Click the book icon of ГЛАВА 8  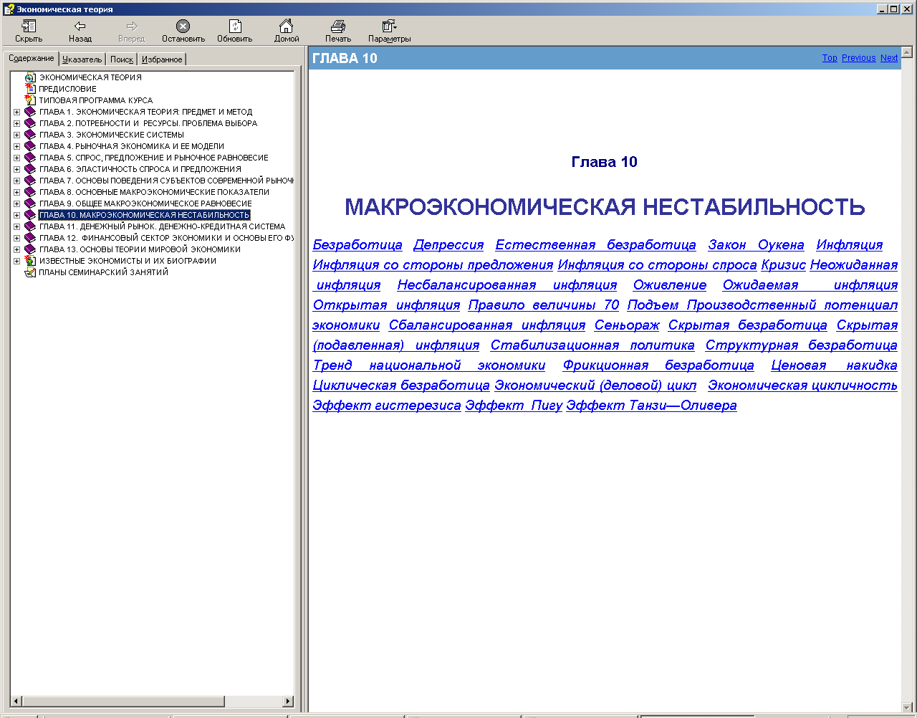click(30, 192)
